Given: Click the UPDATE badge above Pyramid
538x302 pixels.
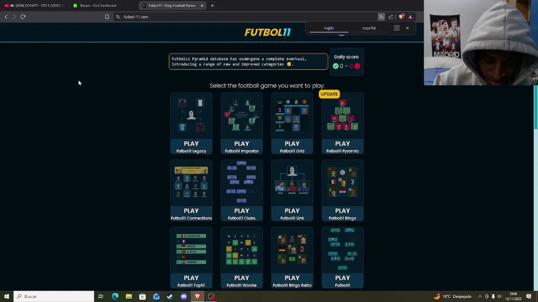Looking at the screenshot, I should click(x=329, y=94).
